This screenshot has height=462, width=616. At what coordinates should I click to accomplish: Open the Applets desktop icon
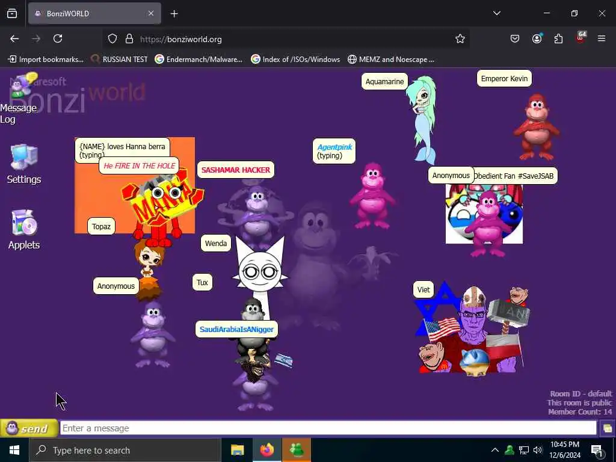(x=24, y=230)
